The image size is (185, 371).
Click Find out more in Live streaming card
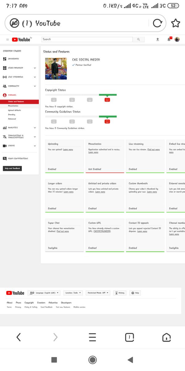coord(154,150)
